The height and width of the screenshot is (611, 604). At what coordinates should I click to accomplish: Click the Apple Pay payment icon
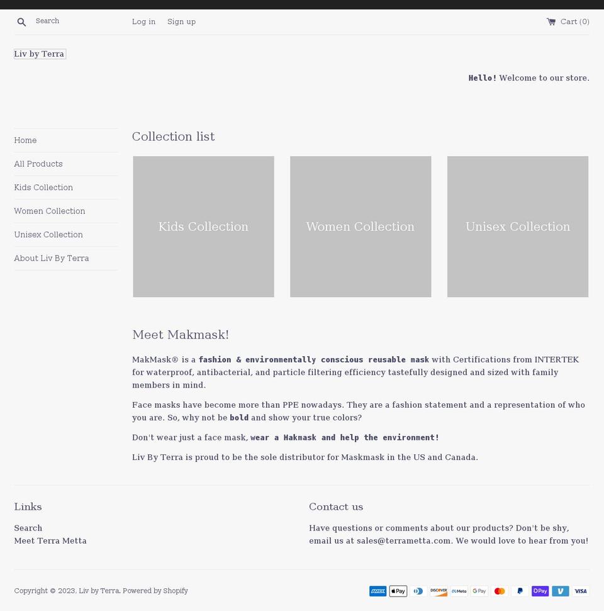tap(398, 591)
